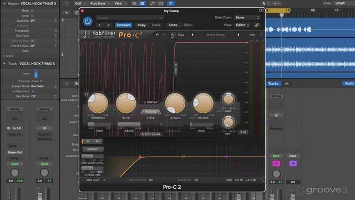
Task: Click the plug-in window expand icon
Action: (261, 11)
